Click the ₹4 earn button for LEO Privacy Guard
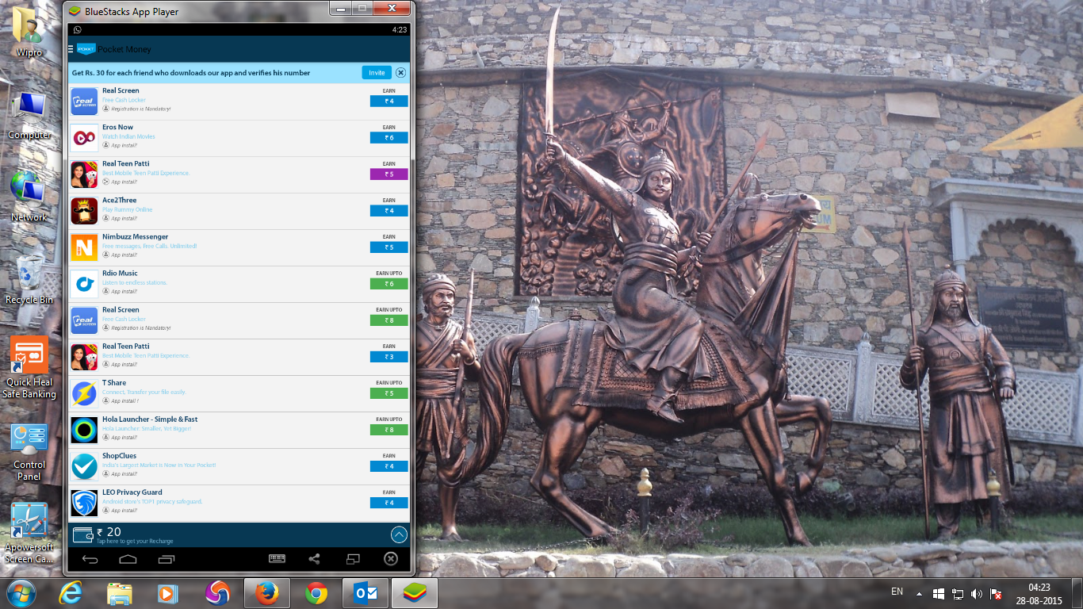The image size is (1083, 609). coord(388,503)
